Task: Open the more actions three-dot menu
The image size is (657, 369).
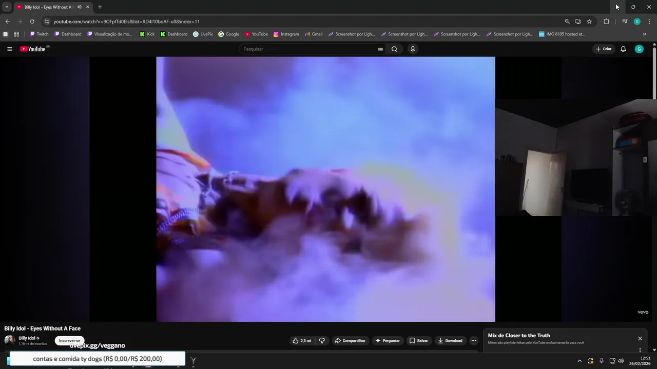Action: tap(474, 341)
